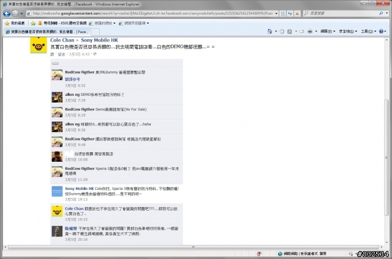Open Sony Mobile HK name in 19:13 reply
The width and height of the screenshot is (392, 259).
click(x=79, y=189)
